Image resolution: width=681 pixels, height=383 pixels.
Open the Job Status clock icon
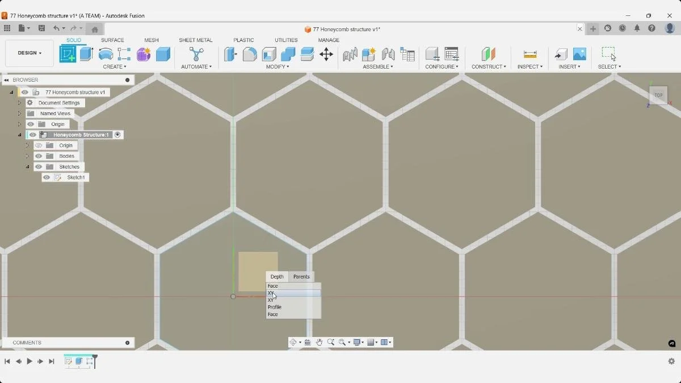coord(623,28)
